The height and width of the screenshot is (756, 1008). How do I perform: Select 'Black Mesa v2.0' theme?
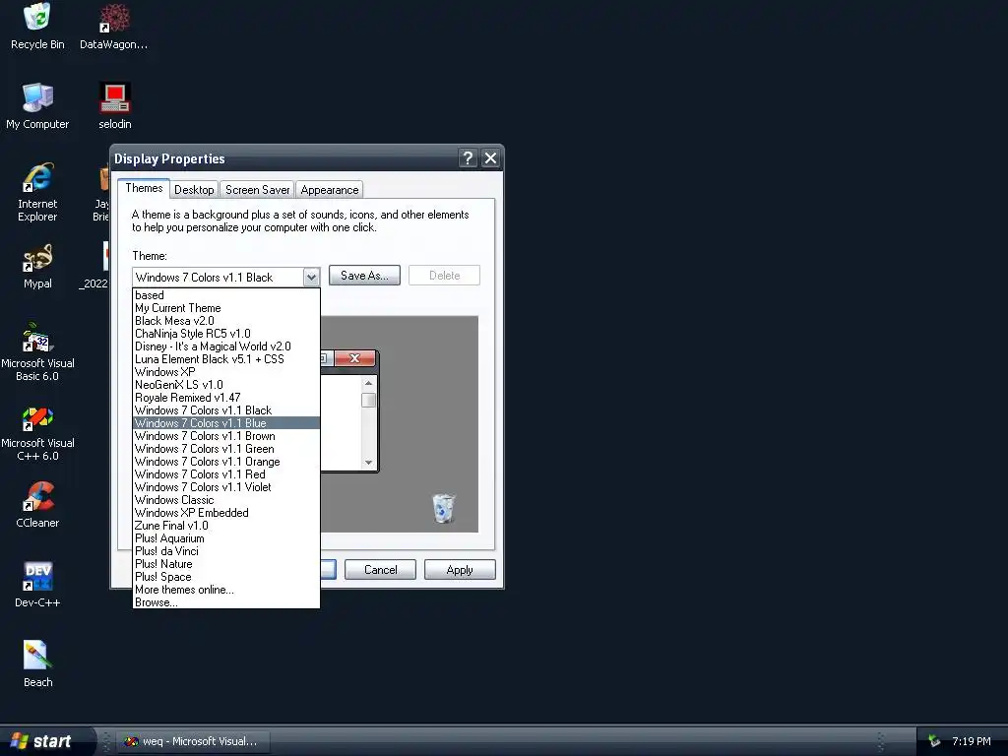point(226,321)
